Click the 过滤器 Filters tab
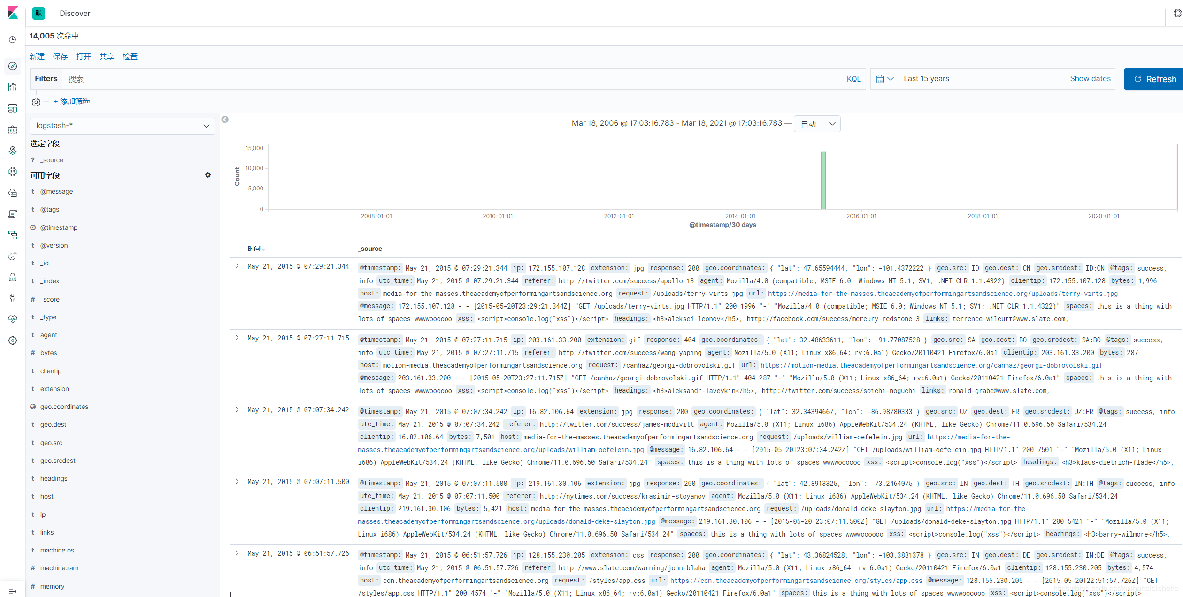The image size is (1183, 597). point(45,78)
